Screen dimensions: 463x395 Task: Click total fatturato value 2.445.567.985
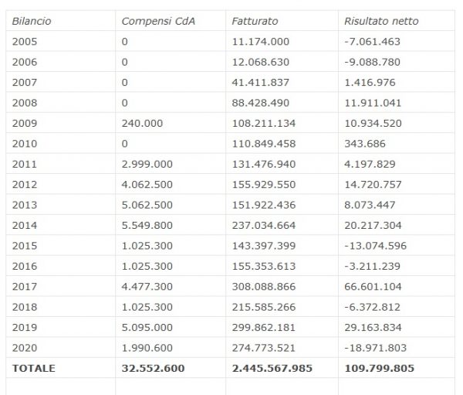pos(272,368)
